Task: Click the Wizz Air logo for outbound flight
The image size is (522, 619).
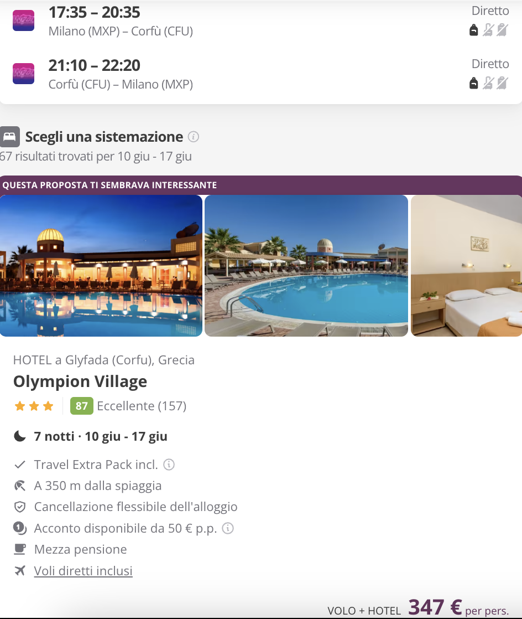Action: pos(23,20)
